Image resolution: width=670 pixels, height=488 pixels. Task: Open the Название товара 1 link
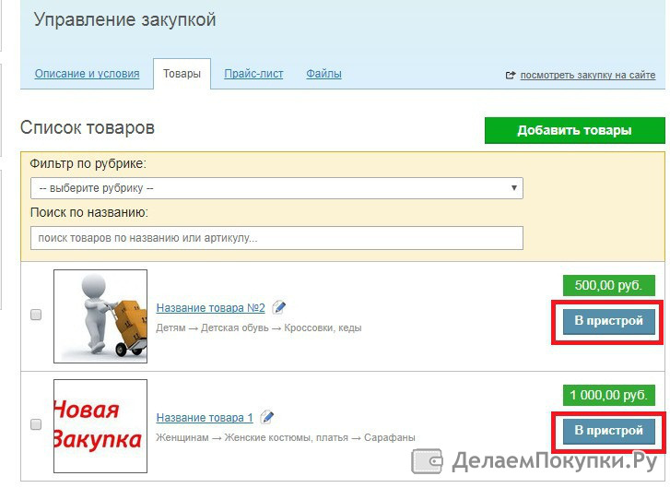coord(205,418)
